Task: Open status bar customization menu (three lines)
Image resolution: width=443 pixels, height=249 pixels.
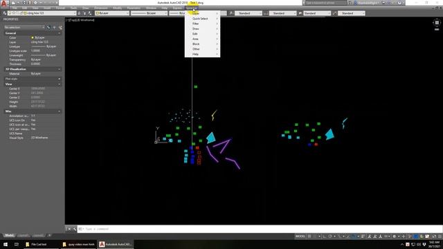Action: pos(440,237)
